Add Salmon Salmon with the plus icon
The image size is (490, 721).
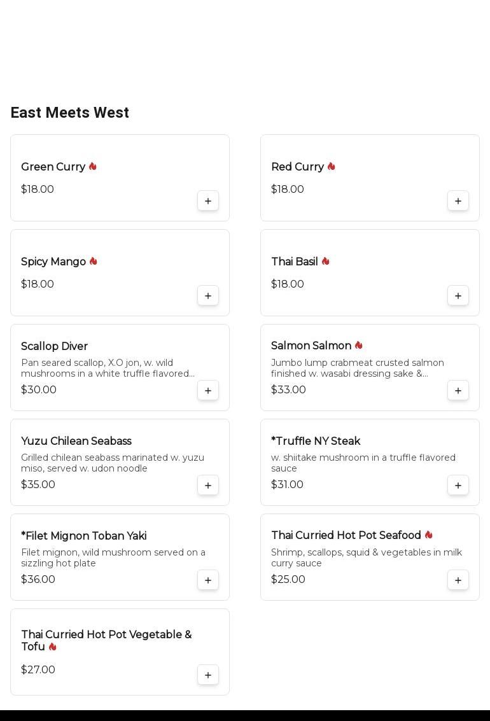(458, 391)
